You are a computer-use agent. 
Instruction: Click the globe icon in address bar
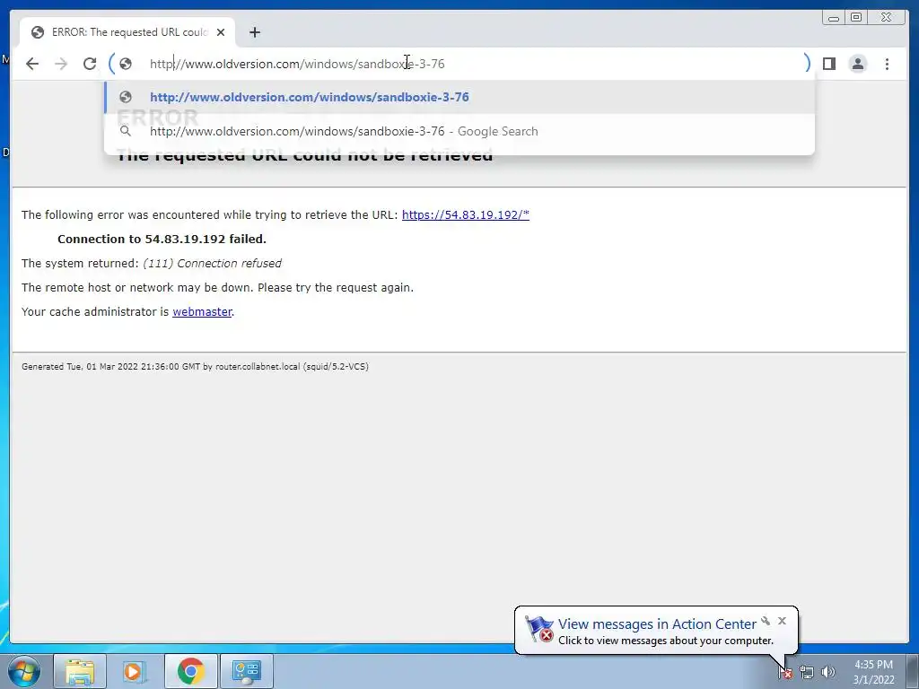click(126, 64)
